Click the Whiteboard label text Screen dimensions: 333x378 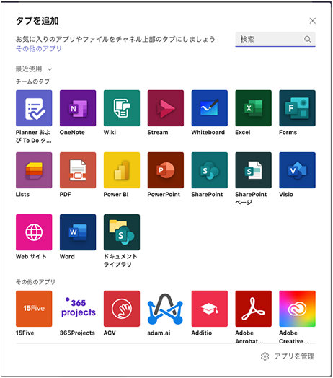click(208, 132)
